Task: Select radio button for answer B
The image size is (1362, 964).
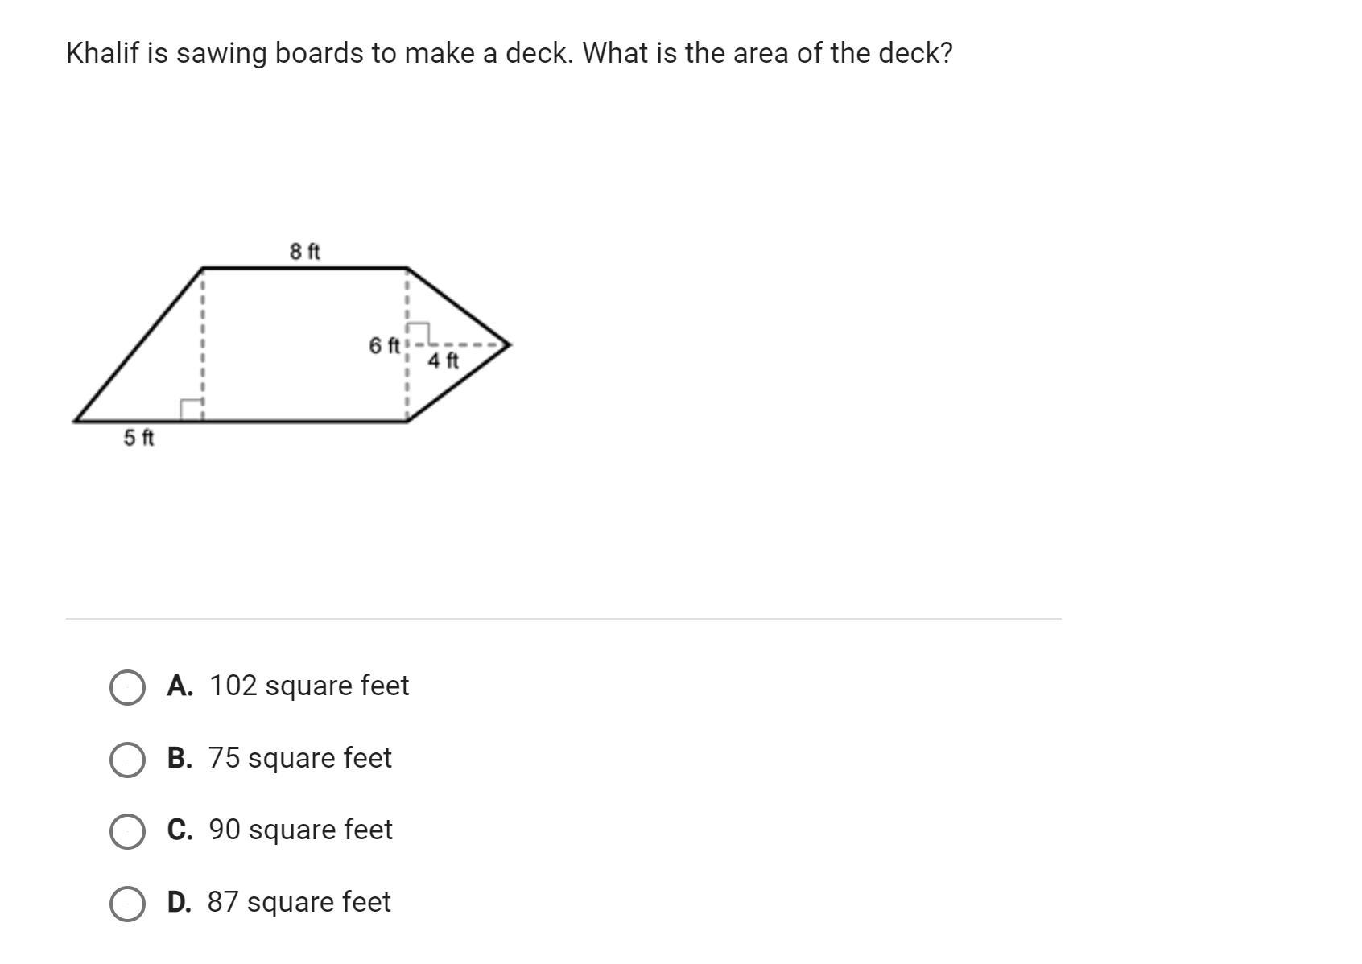Action: coord(127,760)
